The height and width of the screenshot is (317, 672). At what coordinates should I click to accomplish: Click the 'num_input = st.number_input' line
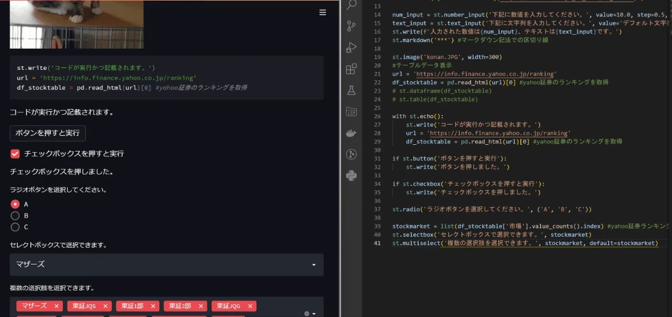point(530,15)
